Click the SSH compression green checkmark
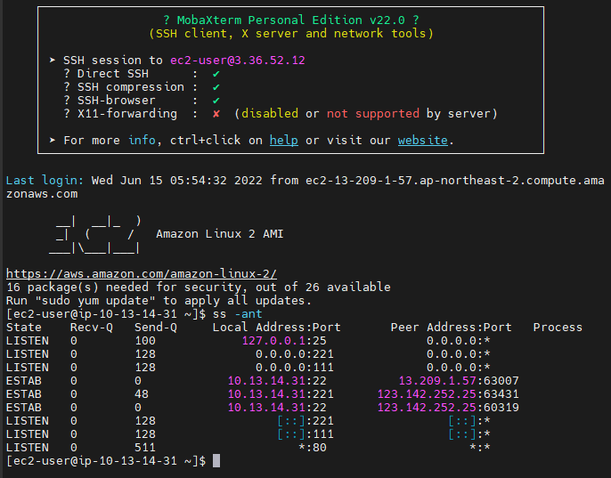Image resolution: width=611 pixels, height=478 pixels. 216,87
